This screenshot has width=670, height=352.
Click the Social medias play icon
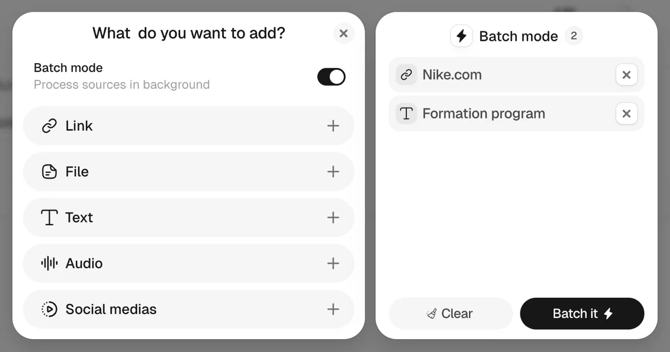(x=49, y=309)
